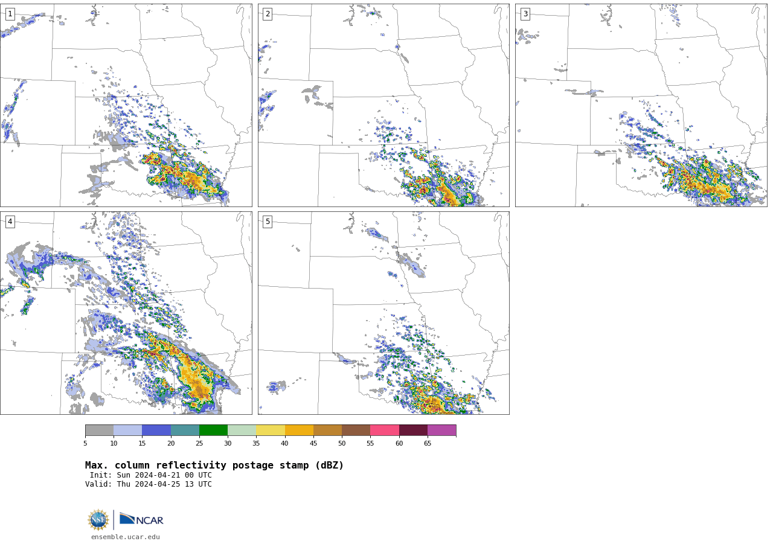The image size is (773, 544).
Task: Click the panel number label '4'
Action: point(10,222)
